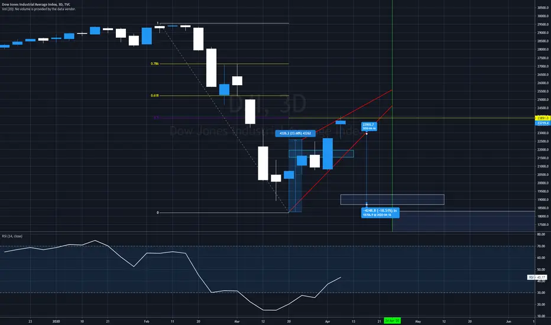The height and width of the screenshot is (325, 551).
Task: Click the Feb label on time axis
Action: (147, 321)
